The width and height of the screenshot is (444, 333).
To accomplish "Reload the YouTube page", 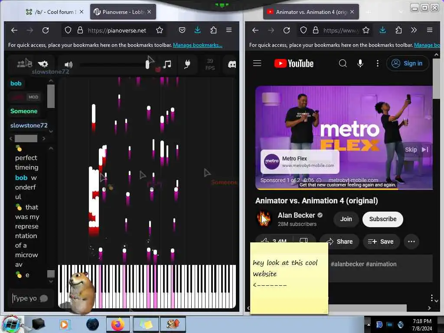I will pos(287,30).
